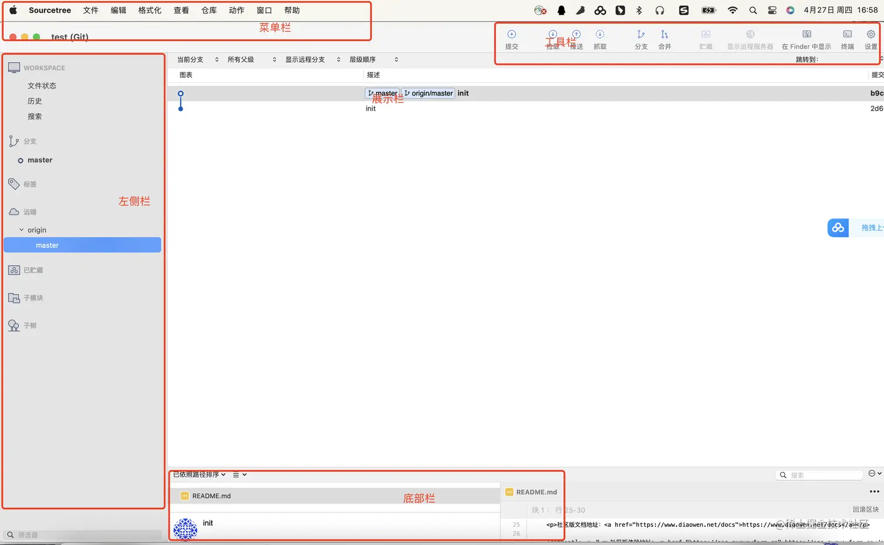Open the 格式化 menu
This screenshot has height=545, width=884.
(150, 11)
